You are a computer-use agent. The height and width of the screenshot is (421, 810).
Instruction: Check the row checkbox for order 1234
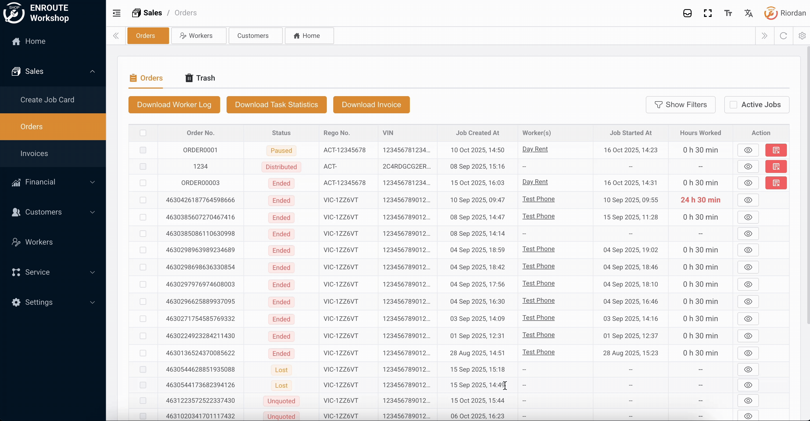(x=143, y=166)
